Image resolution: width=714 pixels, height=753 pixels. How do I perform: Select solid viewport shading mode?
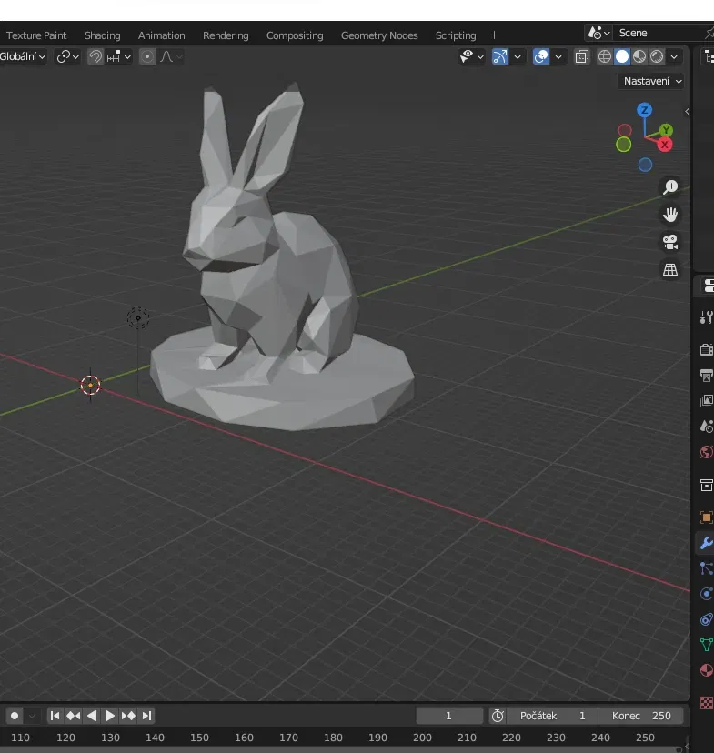[622, 56]
